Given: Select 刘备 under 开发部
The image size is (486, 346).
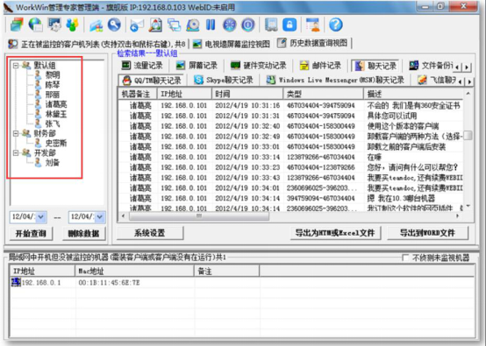Looking at the screenshot, I should click(x=53, y=162).
